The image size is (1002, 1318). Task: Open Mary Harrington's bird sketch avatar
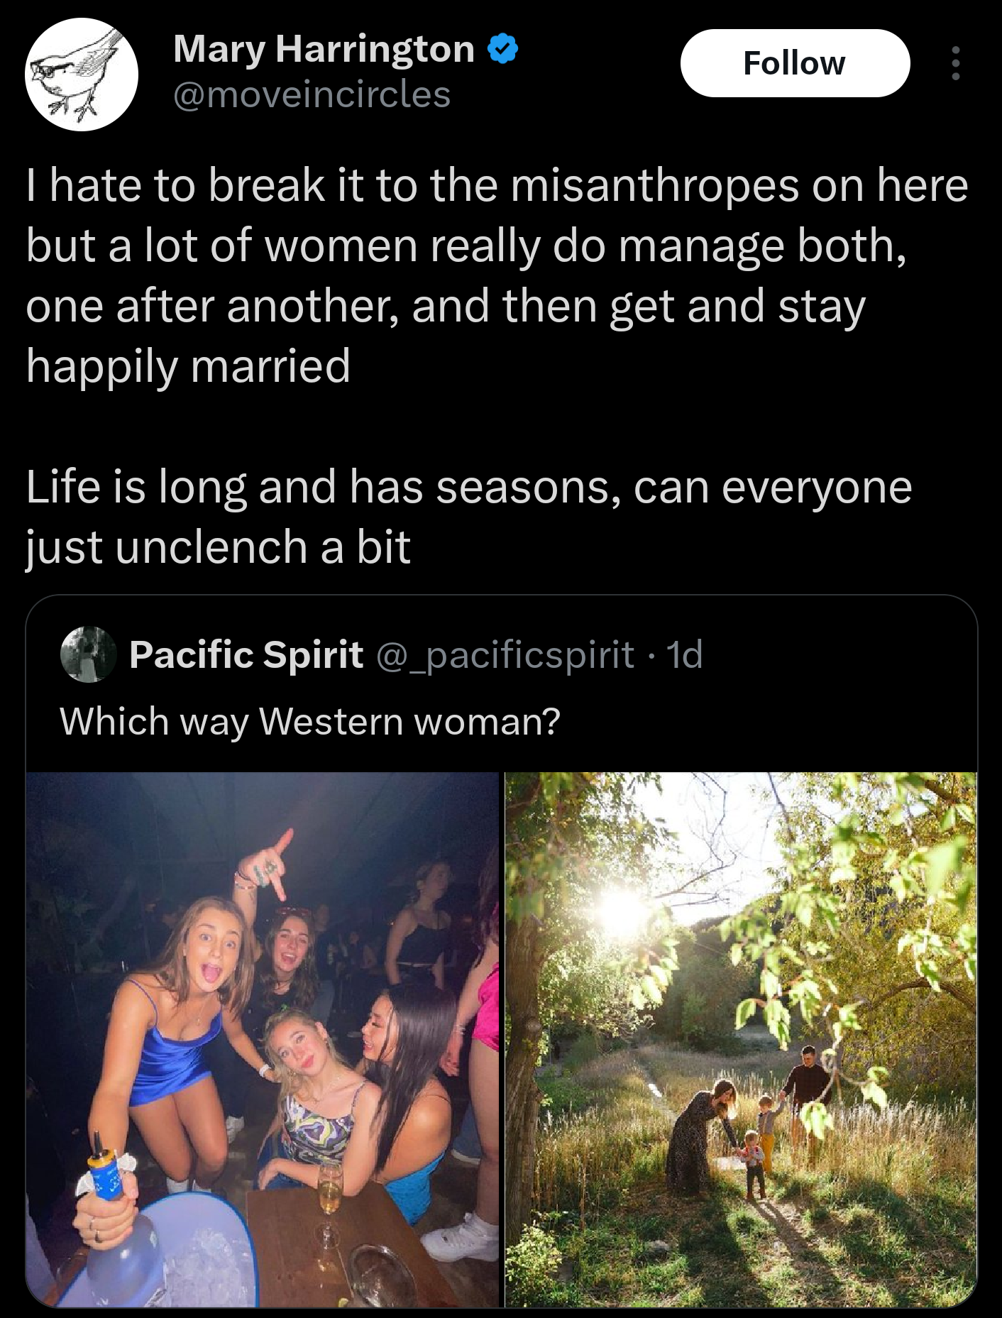pos(82,75)
